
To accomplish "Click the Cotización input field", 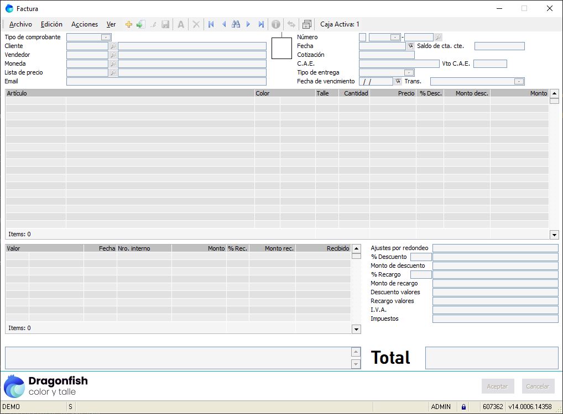I will point(387,55).
